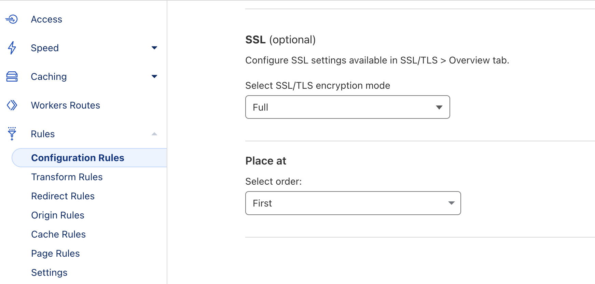Screen dimensions: 595x284
Task: Expand the Caching menu arrow
Action: click(154, 76)
